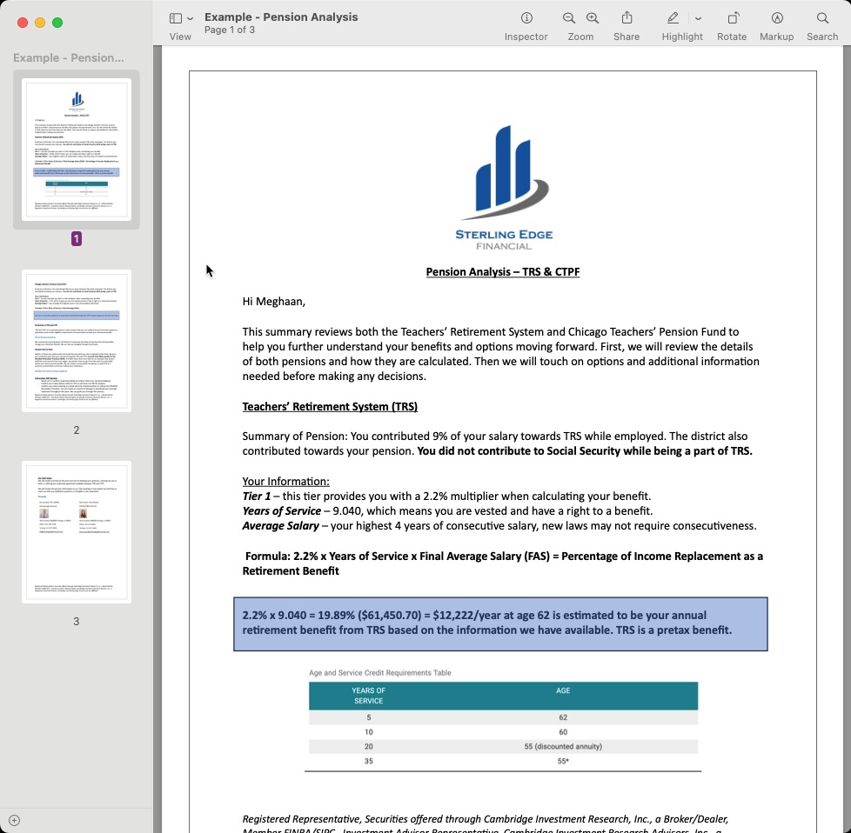Rotate the page using the Rotate icon

point(733,18)
